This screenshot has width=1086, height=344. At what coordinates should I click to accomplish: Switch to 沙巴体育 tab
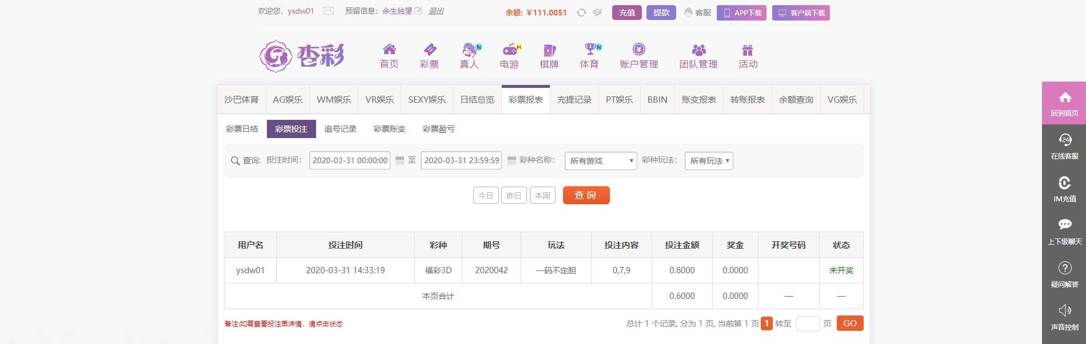click(x=241, y=99)
